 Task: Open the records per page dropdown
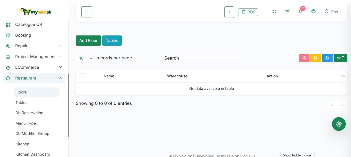click(85, 58)
